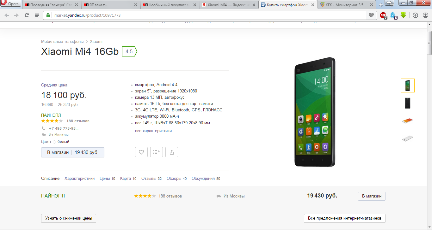Open the user profile icon
Viewport: 432px width, 230px height.
point(425,15)
